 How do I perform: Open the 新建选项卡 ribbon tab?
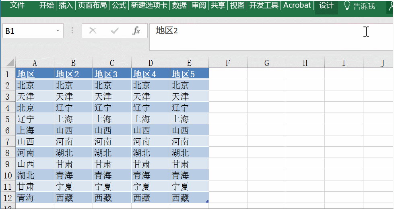pyautogui.click(x=149, y=5)
